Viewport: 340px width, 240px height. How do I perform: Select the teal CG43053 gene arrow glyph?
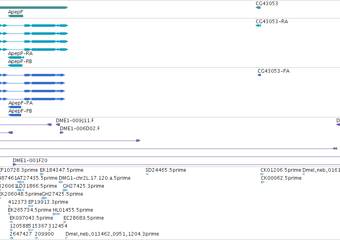pos(258,8)
